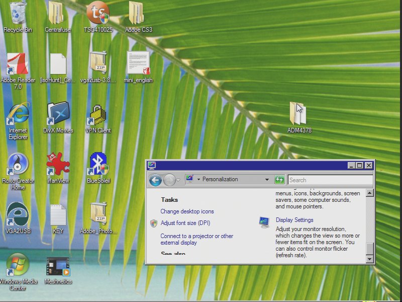
Task: Open the DivX Movies shortcut
Action: 58,115
